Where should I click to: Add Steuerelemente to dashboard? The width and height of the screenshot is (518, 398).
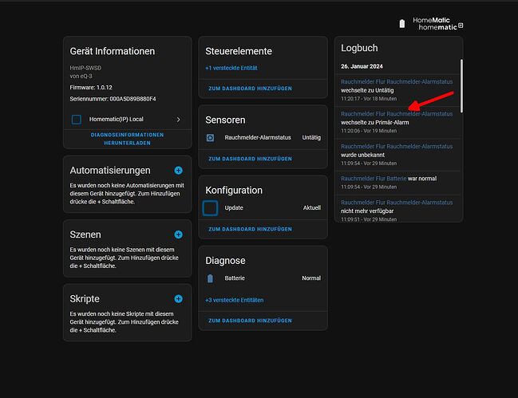tap(250, 89)
